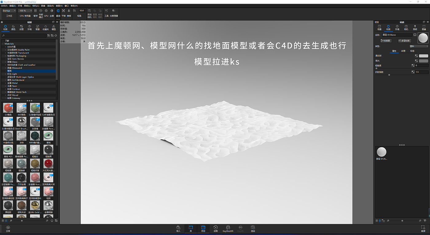The height and width of the screenshot is (235, 430).
Task: Open the 动画 animation button
Action: [x=216, y=229]
